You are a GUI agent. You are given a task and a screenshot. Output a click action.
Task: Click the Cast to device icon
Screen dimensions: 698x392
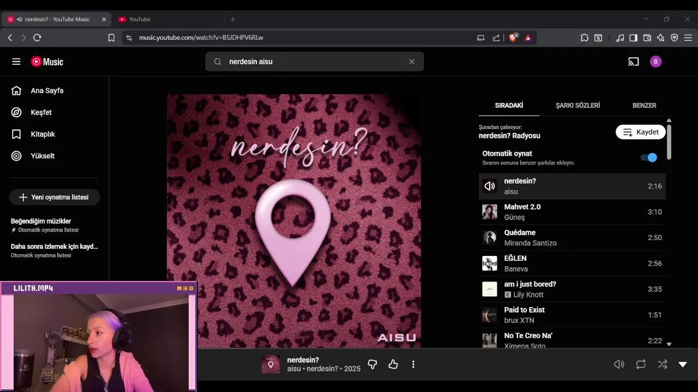pos(633,62)
